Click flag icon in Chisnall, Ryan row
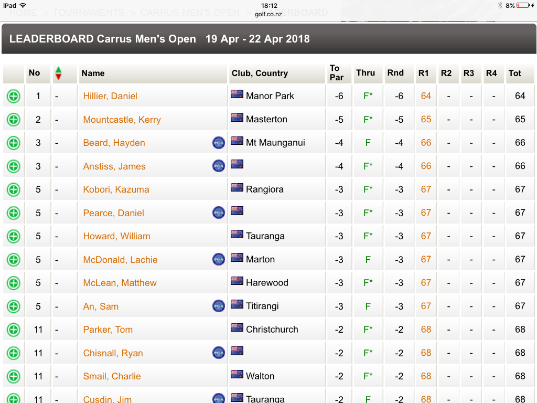 coord(237,351)
